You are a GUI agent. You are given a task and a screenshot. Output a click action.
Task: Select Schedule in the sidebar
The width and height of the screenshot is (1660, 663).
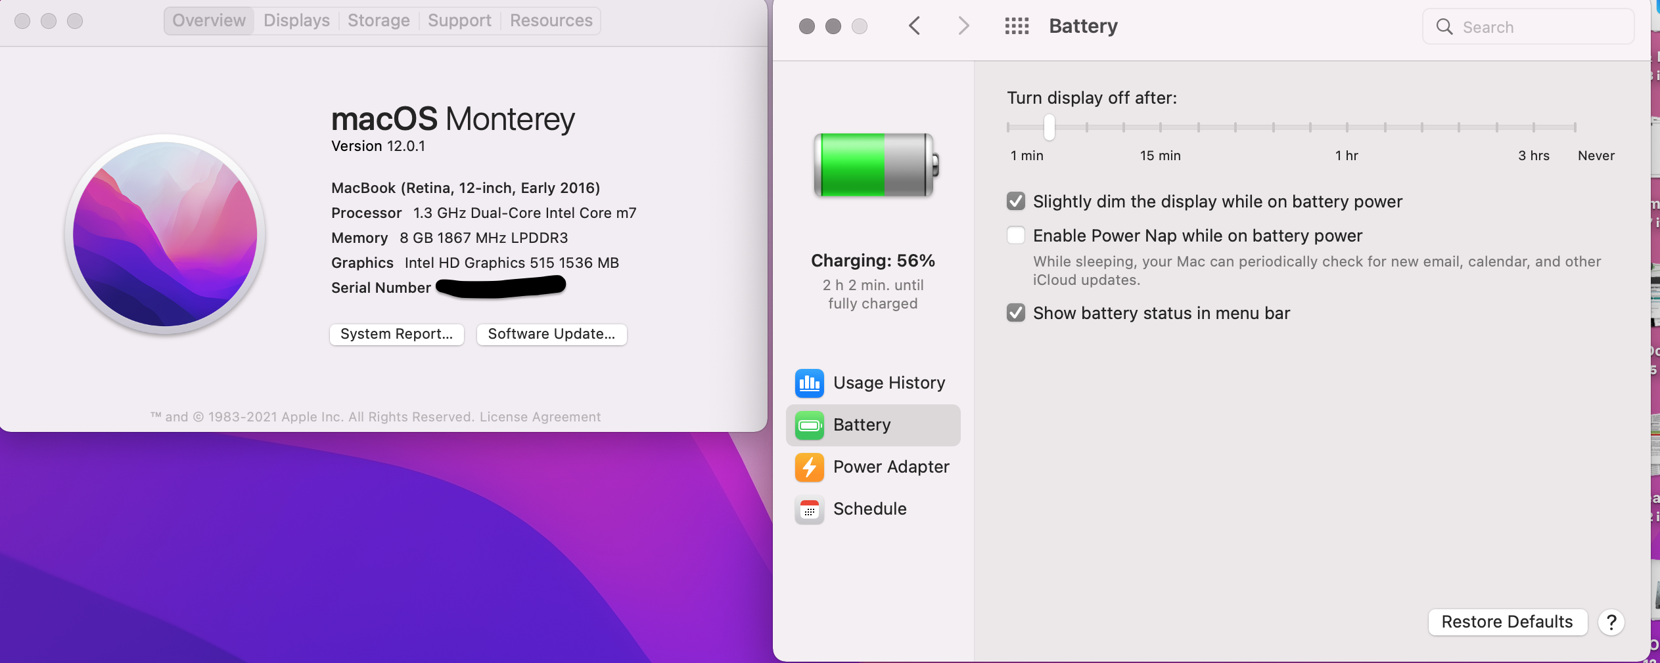873,509
